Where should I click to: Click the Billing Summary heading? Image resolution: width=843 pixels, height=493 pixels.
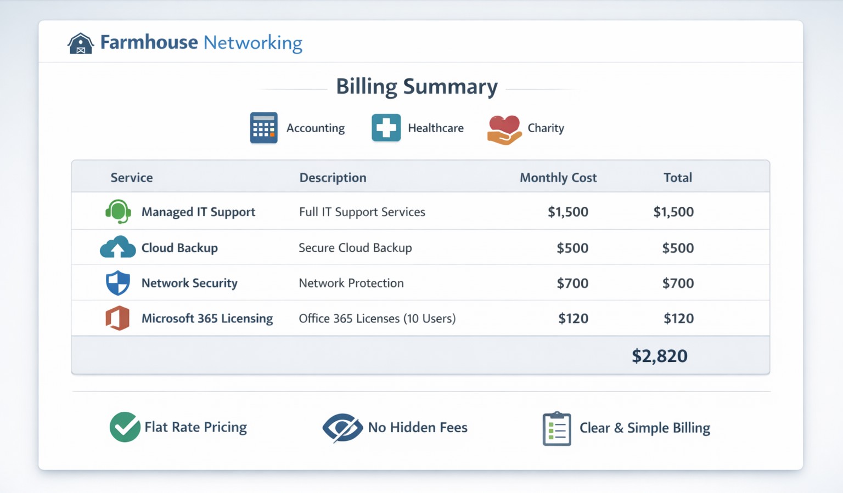[x=417, y=87]
